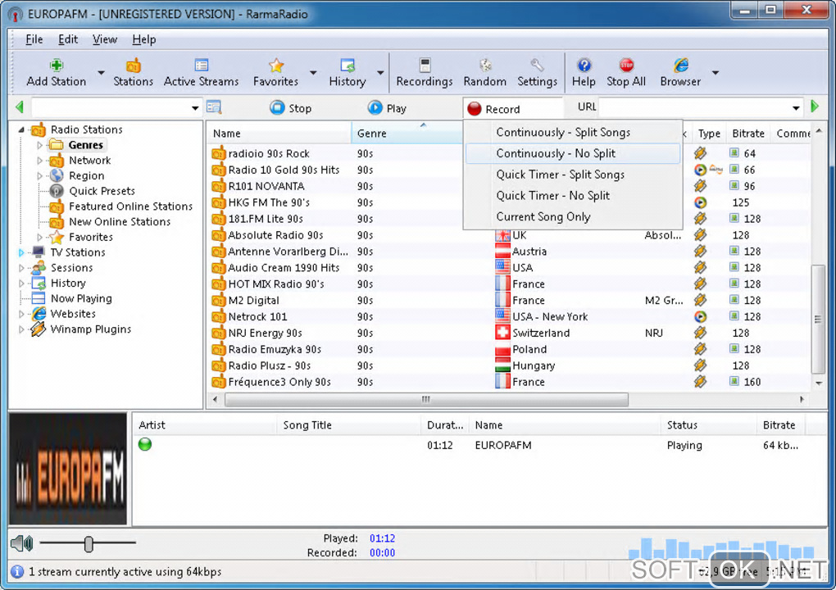Click the type icon for HKG FM The 90's

click(700, 202)
